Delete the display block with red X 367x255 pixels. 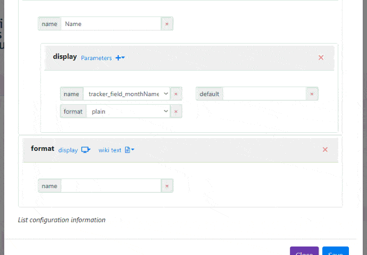(321, 57)
